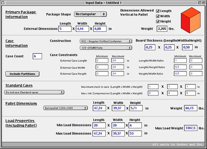The image size is (207, 149).
Task: Click the pallet Height field 5,71
Action: pyautogui.click(x=136, y=108)
